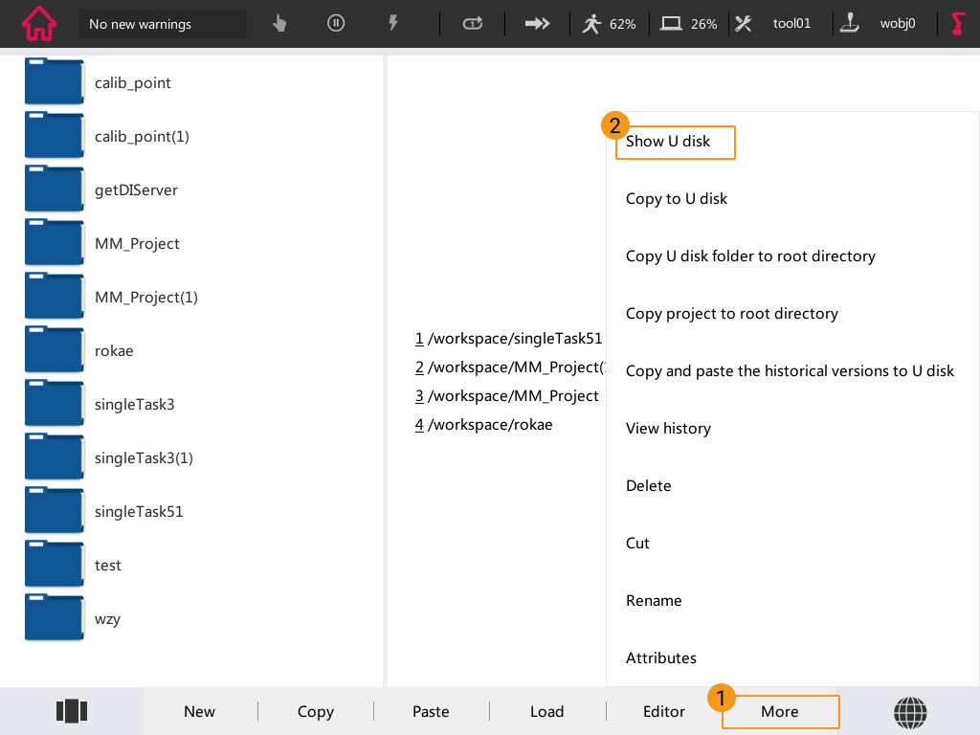Viewport: 980px width, 735px height.
Task: Select the singleTask51 folder
Action: [138, 512]
